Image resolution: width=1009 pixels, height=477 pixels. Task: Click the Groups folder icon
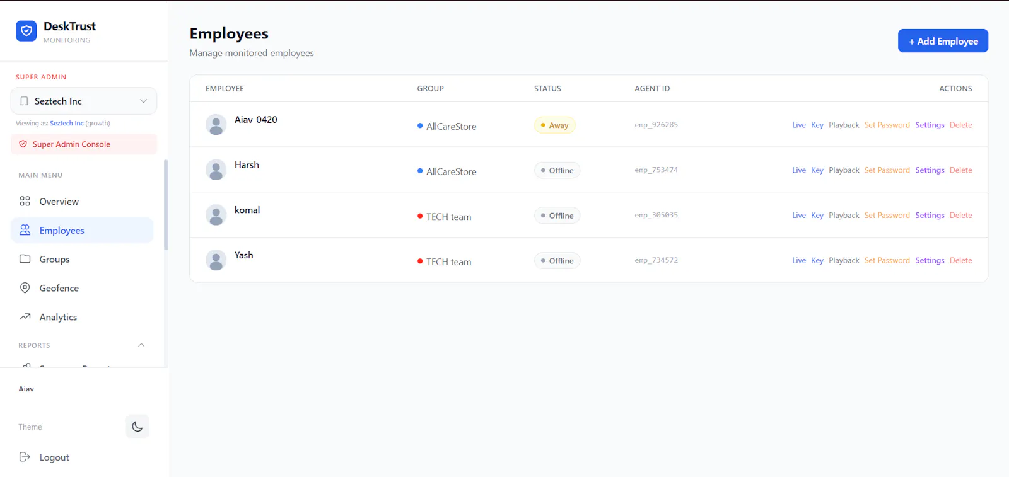point(25,259)
